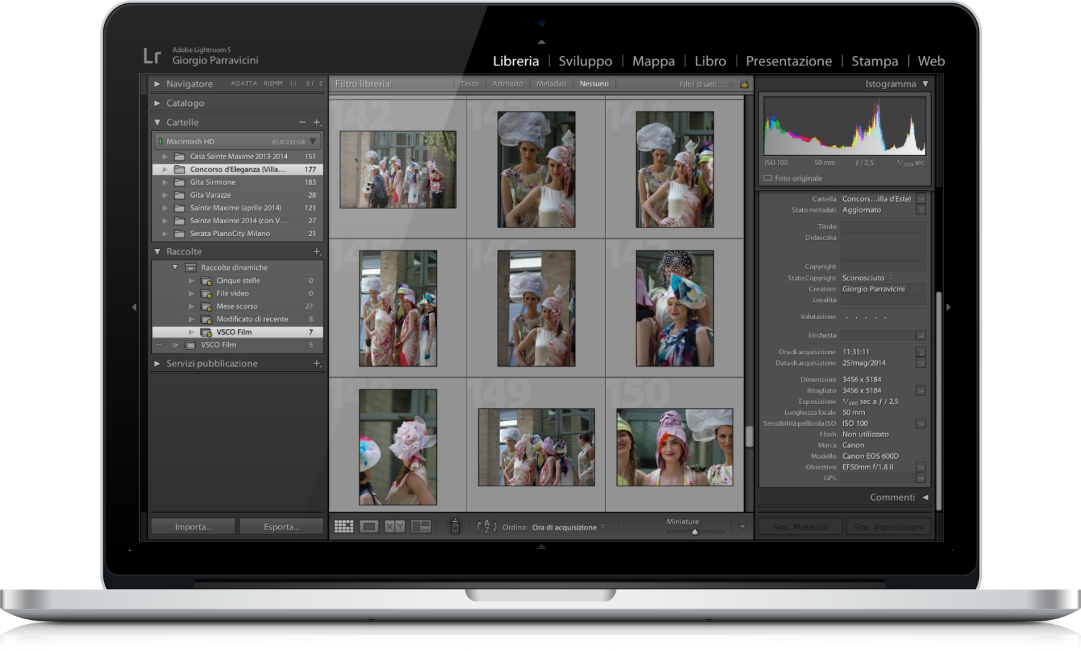Select the Painter spray can tool
Screen dimensions: 1081x651
click(455, 526)
